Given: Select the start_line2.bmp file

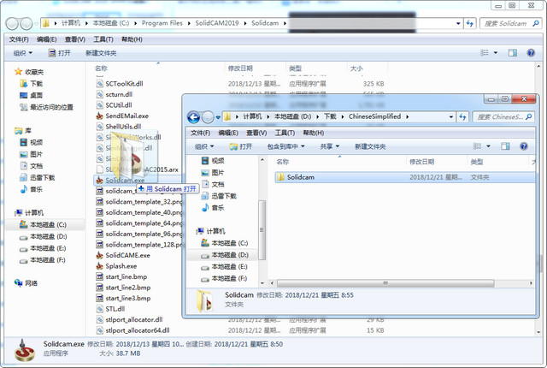Looking at the screenshot, I should (123, 288).
